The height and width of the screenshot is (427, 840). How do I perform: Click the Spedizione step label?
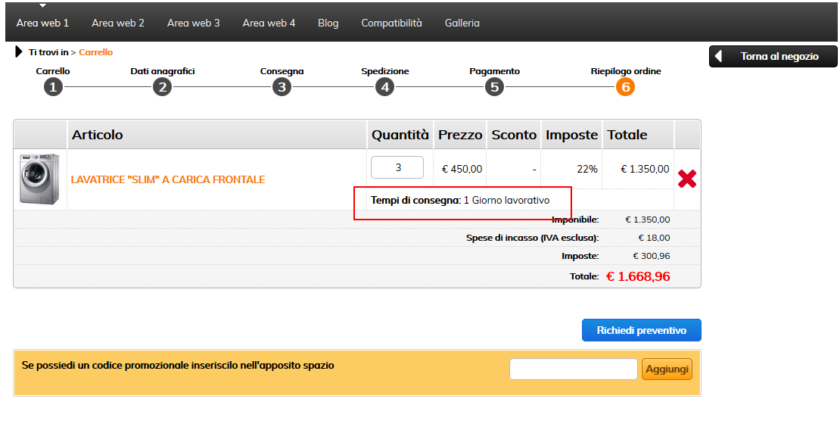click(384, 71)
